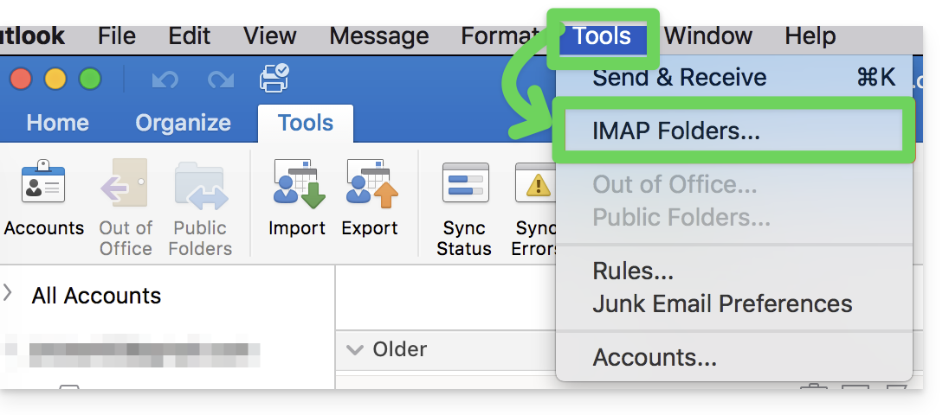Click the print icon in title bar
This screenshot has width=949, height=415.
(x=274, y=79)
